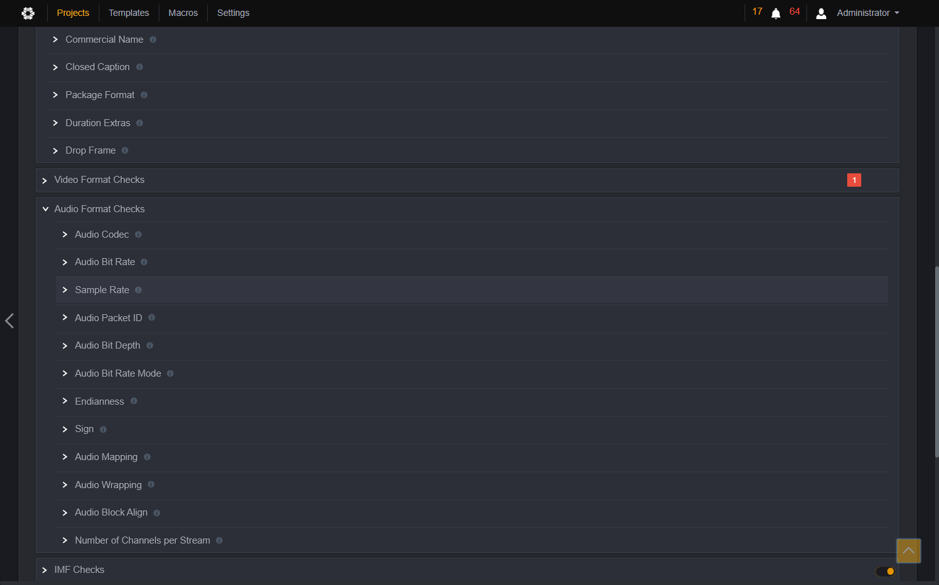Open the Projects menu
This screenshot has width=939, height=585.
(73, 13)
